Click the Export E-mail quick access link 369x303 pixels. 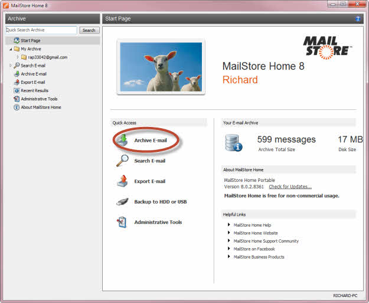point(150,181)
